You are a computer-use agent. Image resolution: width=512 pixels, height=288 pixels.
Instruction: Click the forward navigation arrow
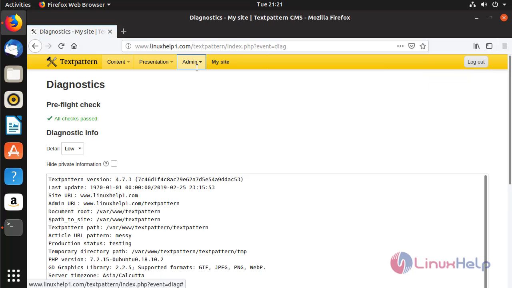click(x=48, y=46)
